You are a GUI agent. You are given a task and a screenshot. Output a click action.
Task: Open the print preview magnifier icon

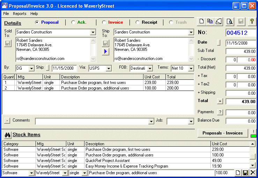coord(229,22)
